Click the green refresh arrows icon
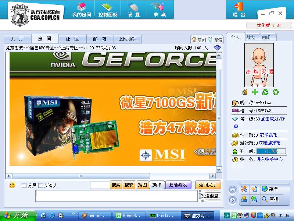Image resolution: width=294 pixels, height=221 pixels. (x=265, y=92)
